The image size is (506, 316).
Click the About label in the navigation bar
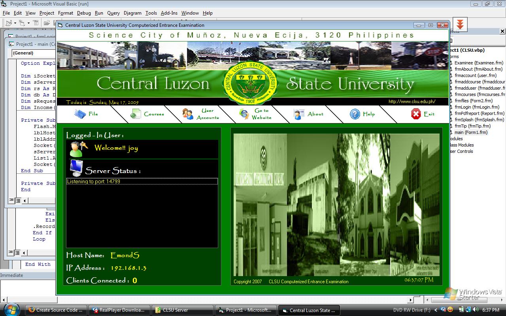315,114
